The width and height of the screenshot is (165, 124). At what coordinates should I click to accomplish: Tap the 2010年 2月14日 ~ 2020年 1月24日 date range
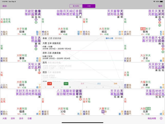coord(57,49)
